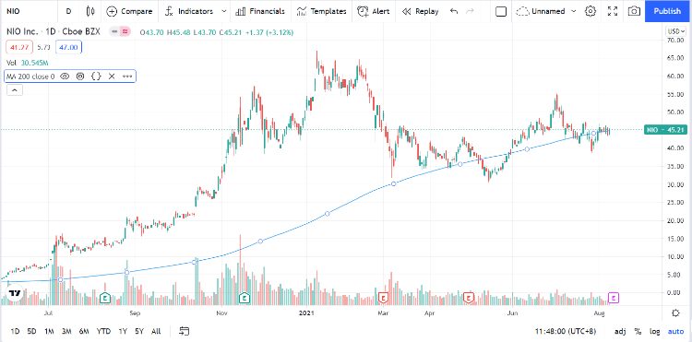Viewport: 692px width, 342px height.
Task: Open chart settings gear icon
Action: pos(591,11)
